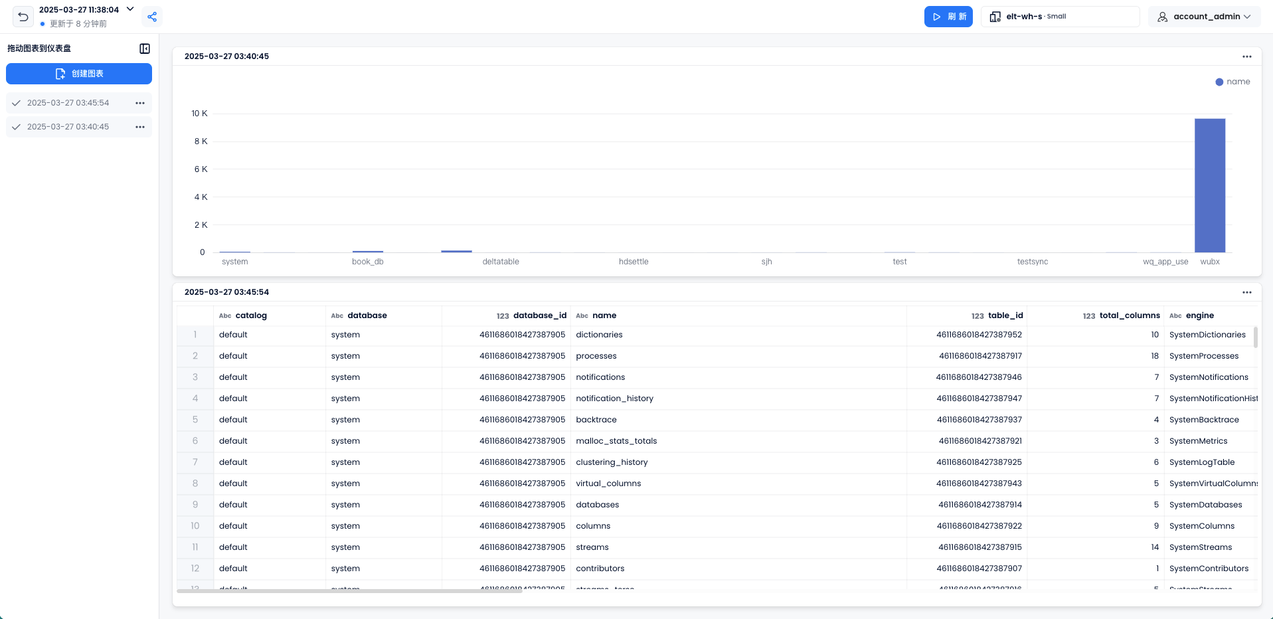Open more options for sidebar item 03:40:45

click(x=140, y=127)
